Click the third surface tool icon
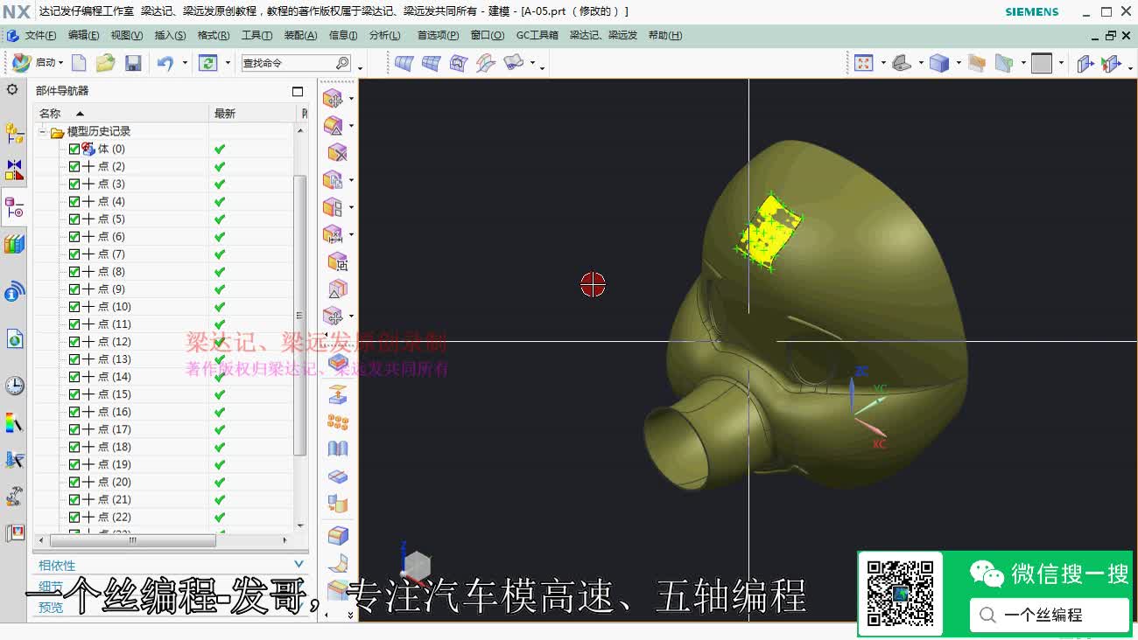Screen dimensions: 1138x640 pyautogui.click(x=459, y=63)
